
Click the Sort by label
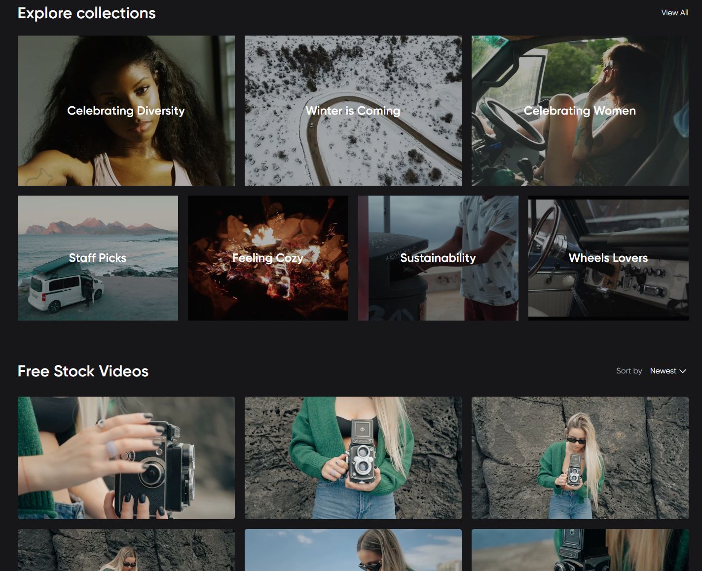pyautogui.click(x=629, y=371)
